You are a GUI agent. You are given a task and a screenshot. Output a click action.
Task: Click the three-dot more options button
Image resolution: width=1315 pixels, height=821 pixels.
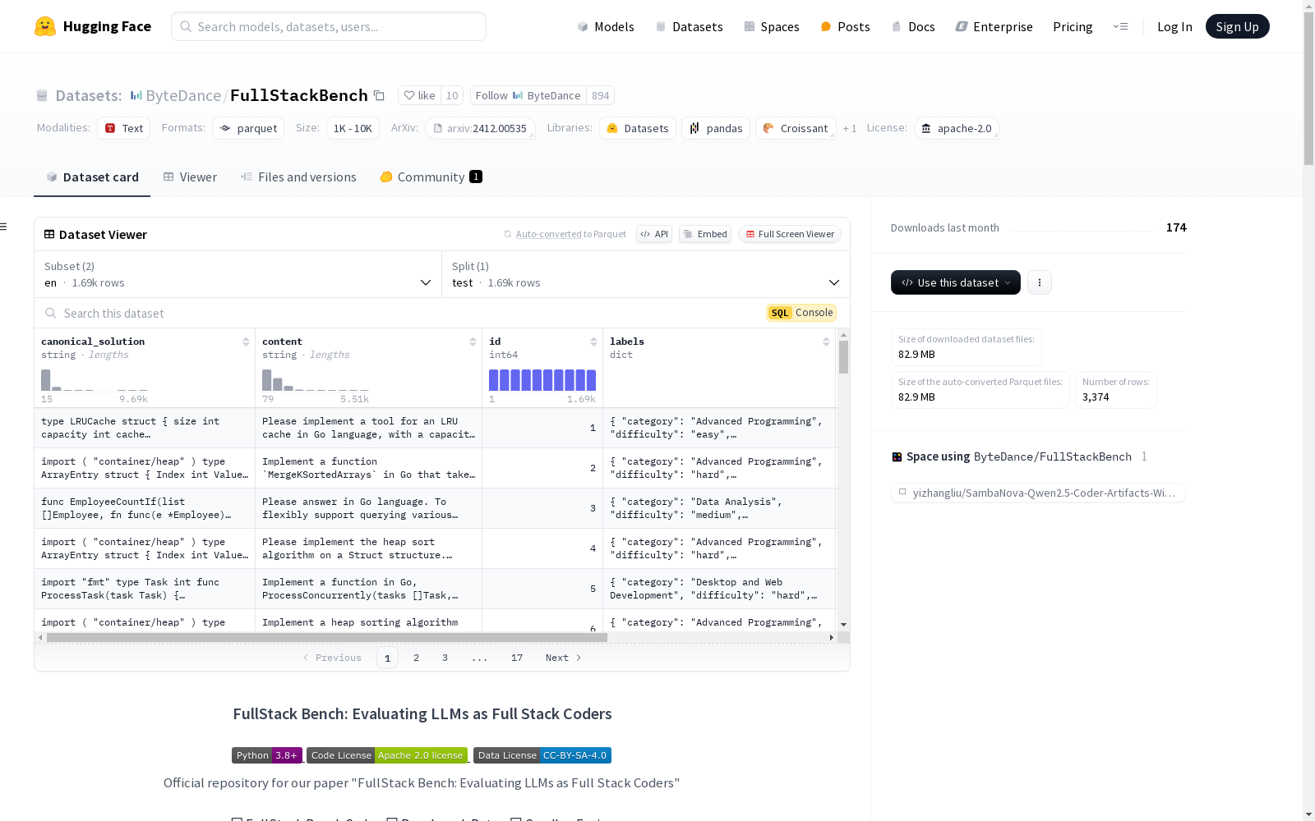1040,282
